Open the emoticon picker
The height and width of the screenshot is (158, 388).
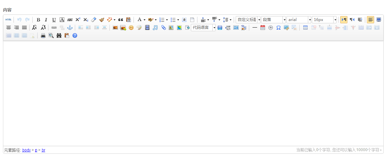tap(131, 28)
